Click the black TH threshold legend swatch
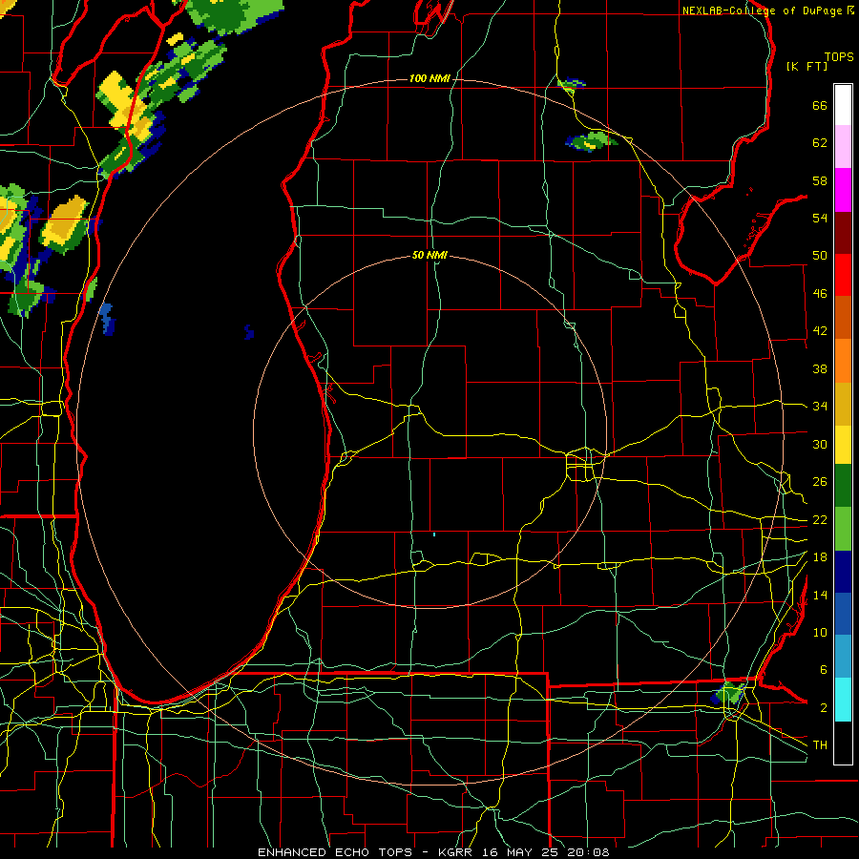This screenshot has height=859, width=859. (843, 743)
